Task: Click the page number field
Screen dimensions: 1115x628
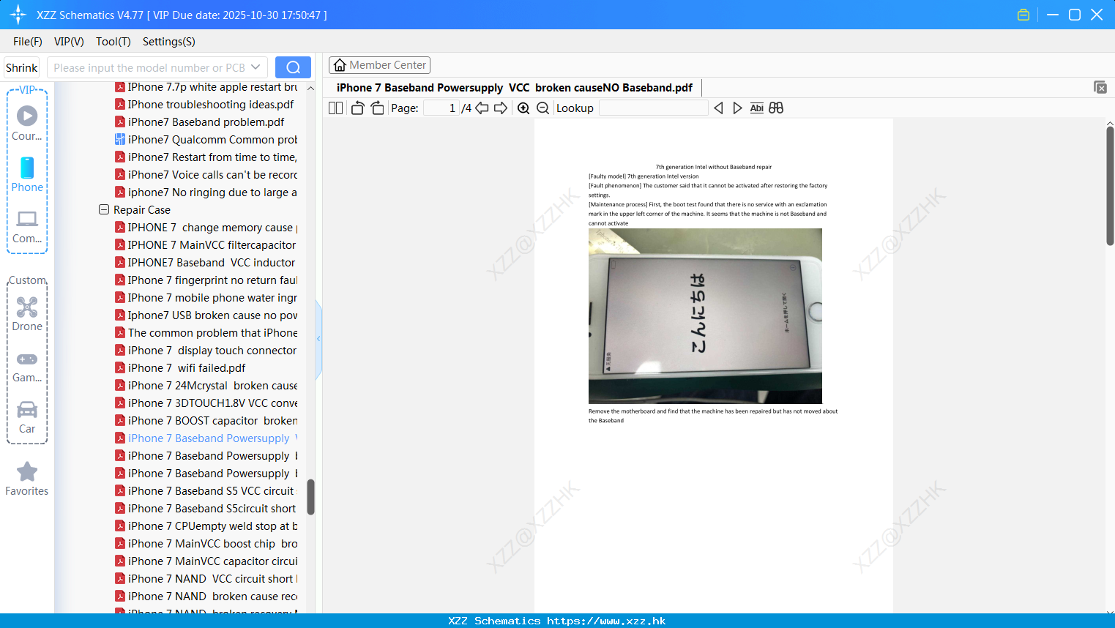Action: pyautogui.click(x=440, y=108)
